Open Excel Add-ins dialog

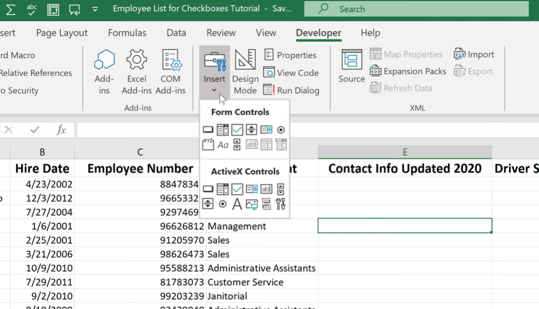(x=136, y=72)
